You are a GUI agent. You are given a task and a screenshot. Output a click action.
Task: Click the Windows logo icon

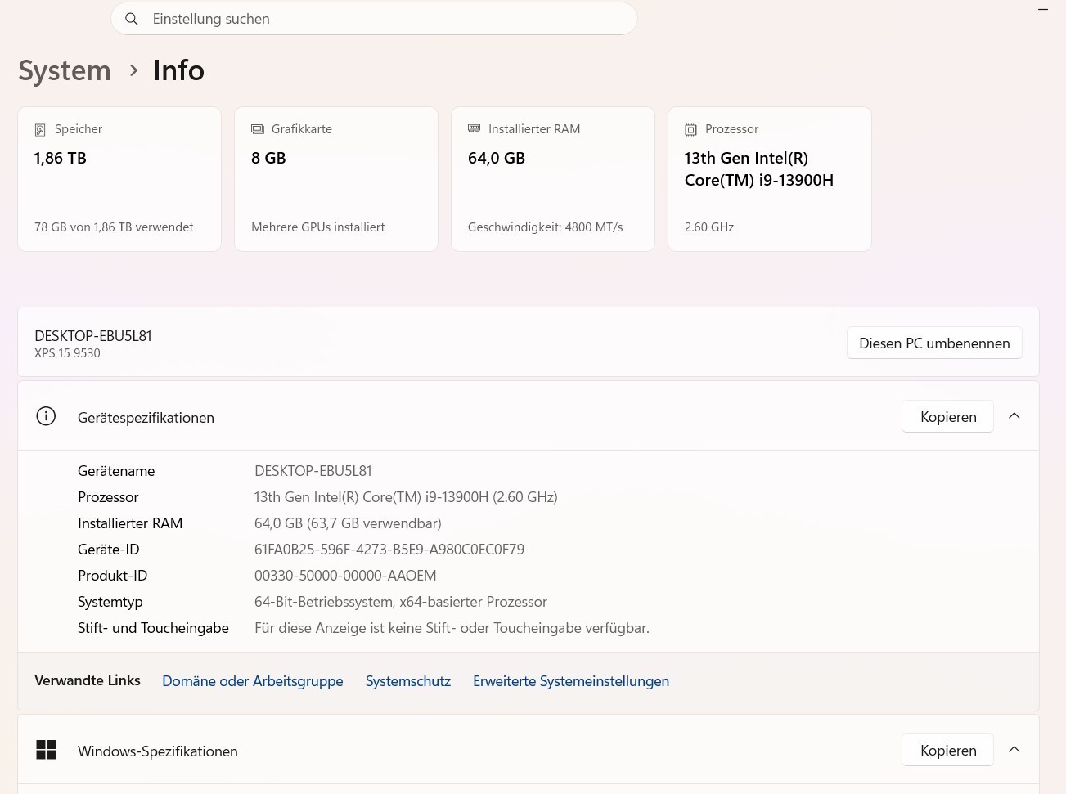pyautogui.click(x=46, y=750)
